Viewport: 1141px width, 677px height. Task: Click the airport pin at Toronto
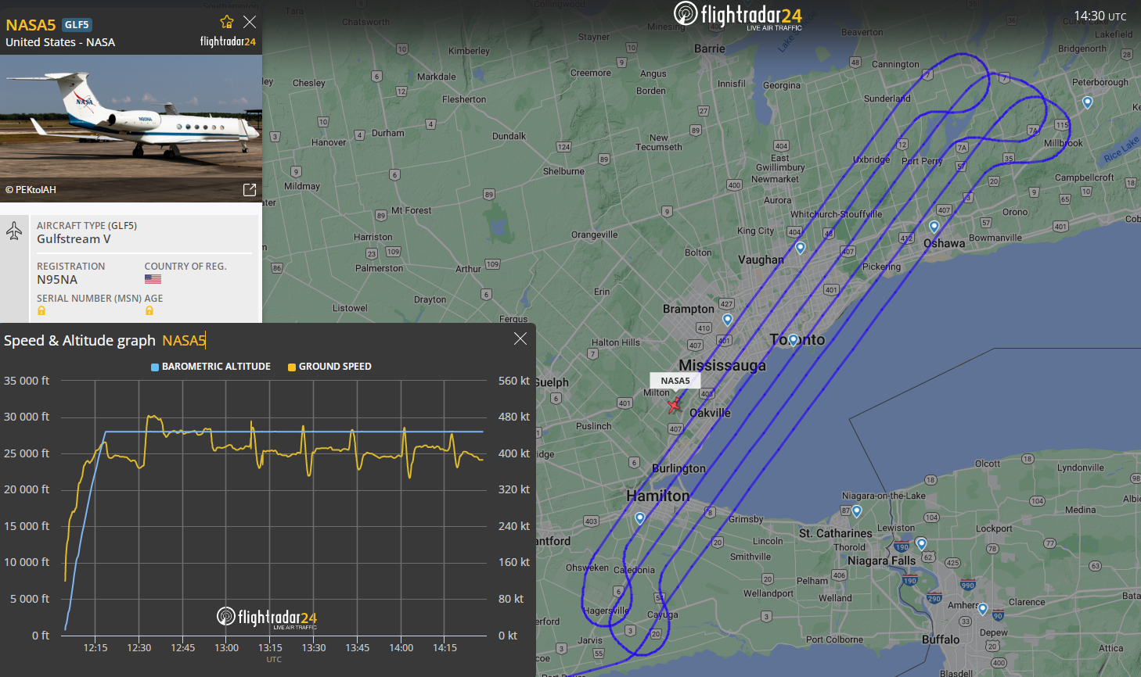[794, 340]
